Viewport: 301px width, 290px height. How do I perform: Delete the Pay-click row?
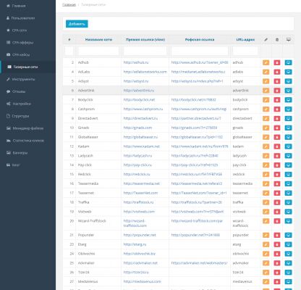coord(277,165)
